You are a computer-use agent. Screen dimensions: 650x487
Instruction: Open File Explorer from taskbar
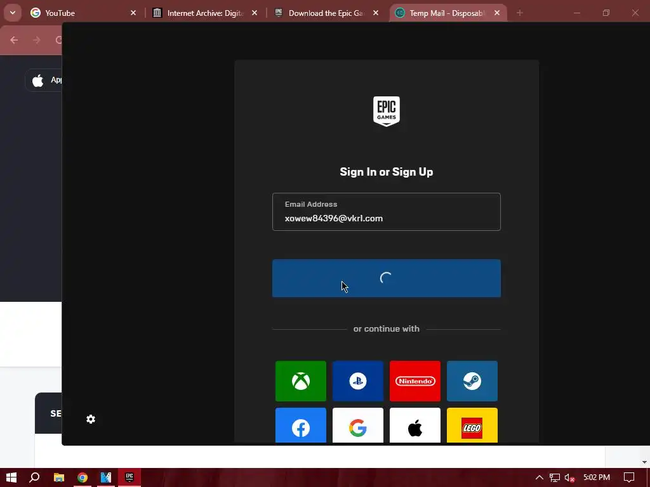(x=59, y=477)
